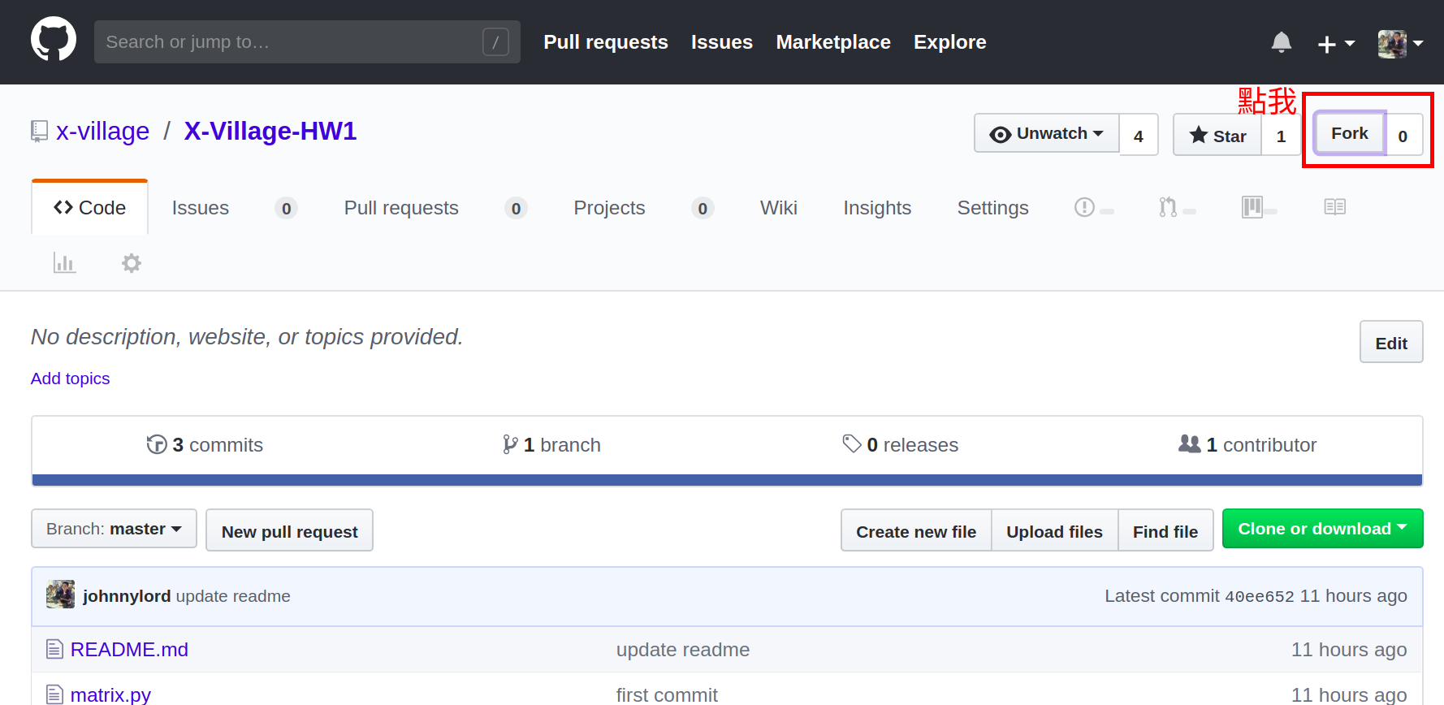Click the gear settings icon under the tabs
The width and height of the screenshot is (1444, 705).
[x=132, y=263]
